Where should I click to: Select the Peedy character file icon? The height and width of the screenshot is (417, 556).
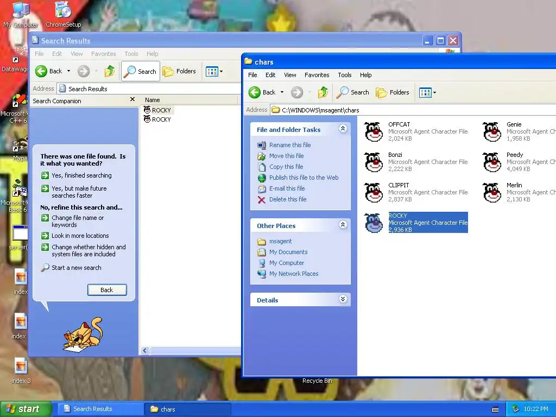[492, 162]
